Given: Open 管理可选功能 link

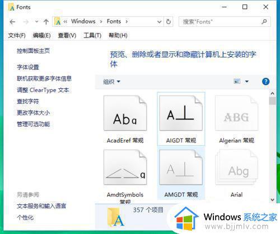Looking at the screenshot, I should [33, 124].
